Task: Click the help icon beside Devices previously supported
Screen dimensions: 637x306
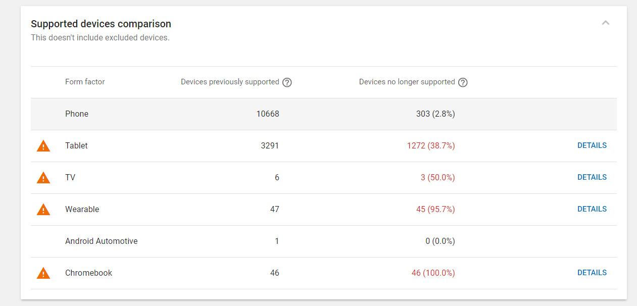Action: pyautogui.click(x=287, y=82)
